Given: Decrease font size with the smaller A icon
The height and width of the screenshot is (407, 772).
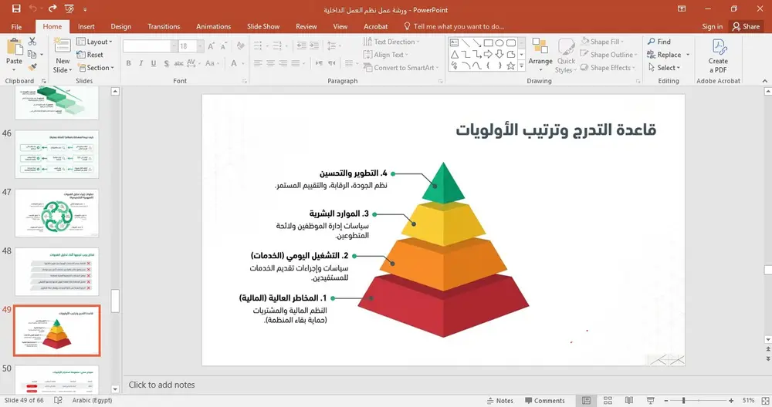Looking at the screenshot, I should [224, 46].
